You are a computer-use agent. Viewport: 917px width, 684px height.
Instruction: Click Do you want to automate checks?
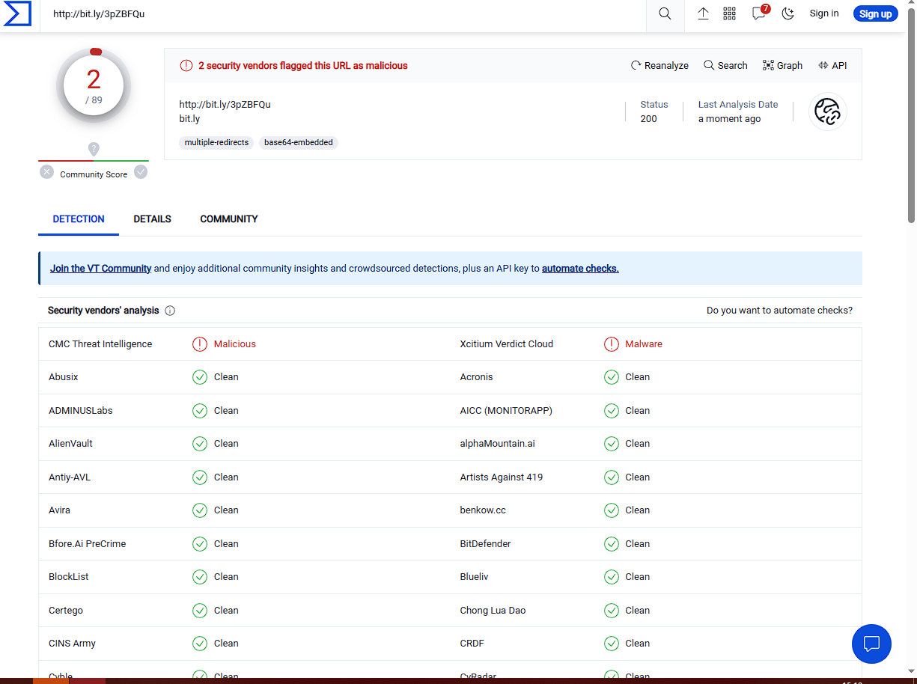[x=779, y=311]
